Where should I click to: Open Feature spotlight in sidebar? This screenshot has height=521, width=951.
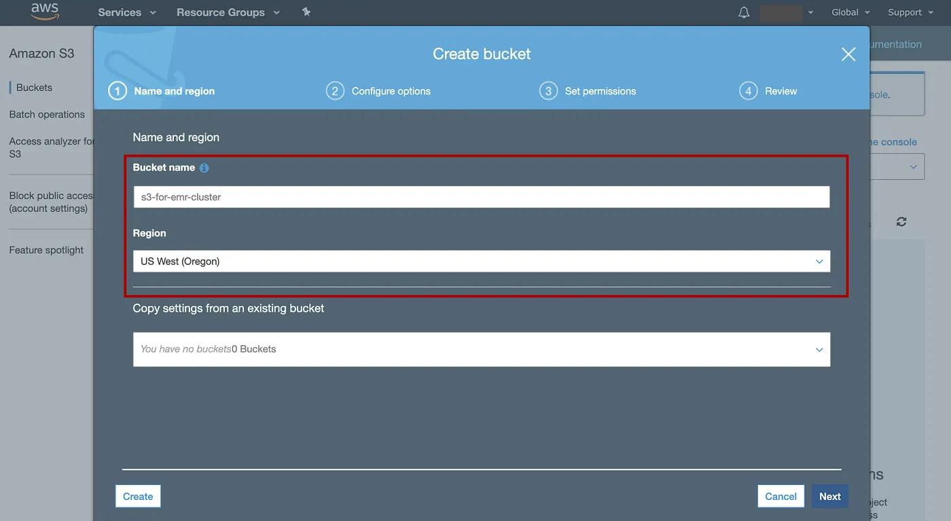pos(46,250)
